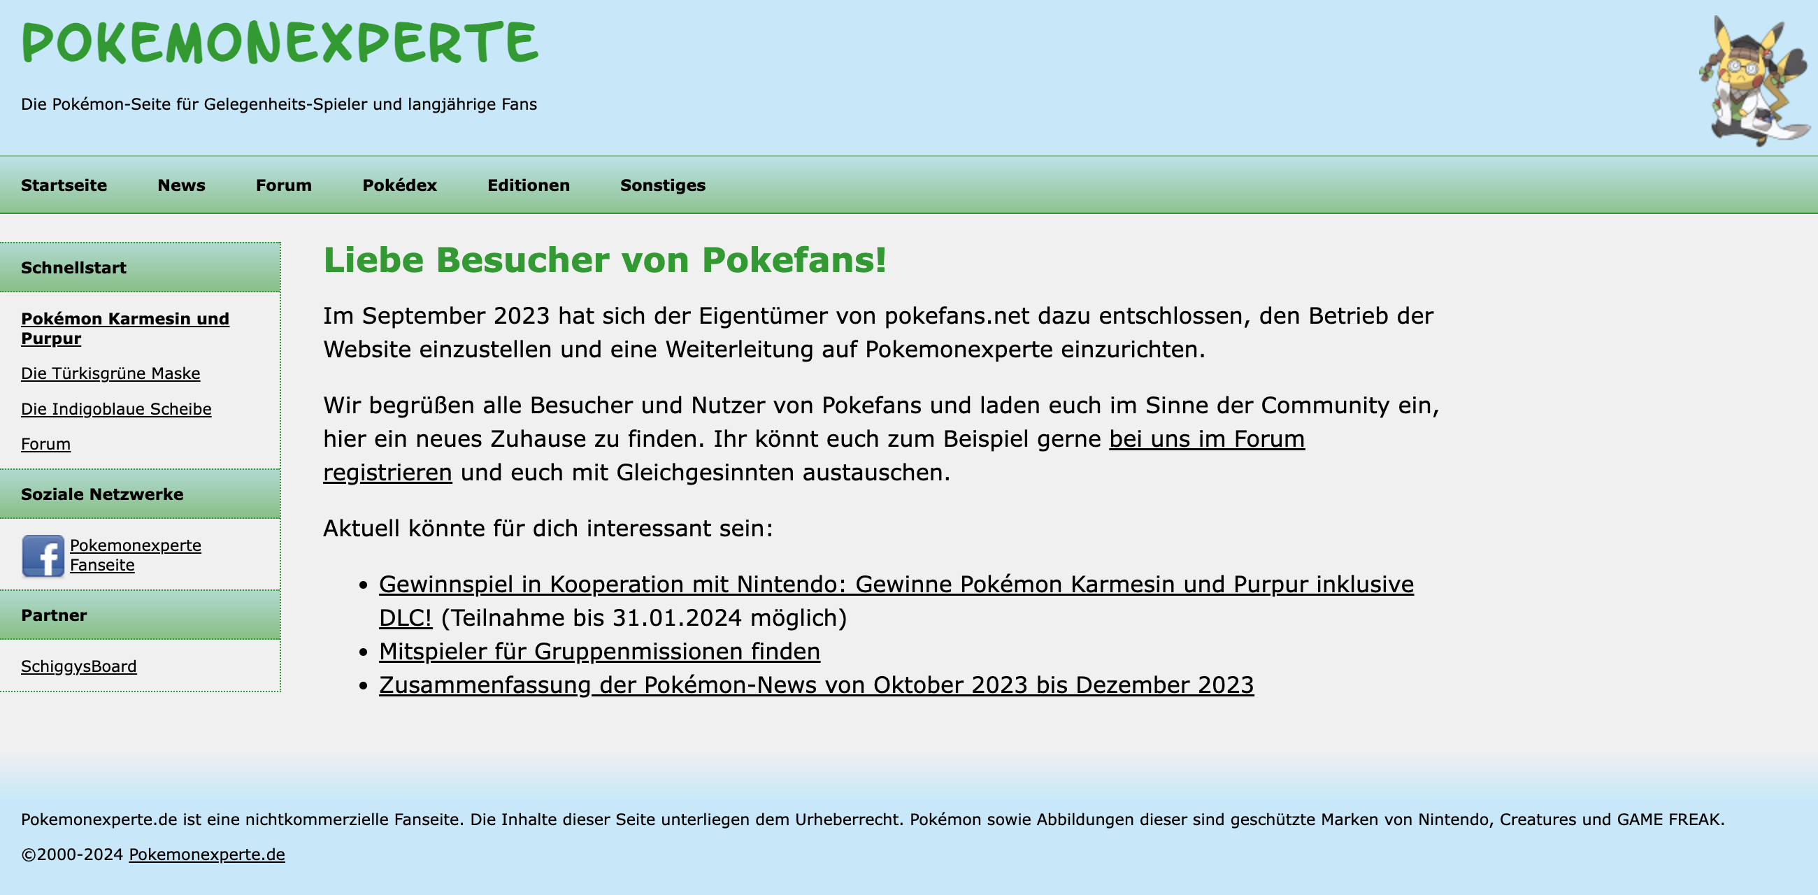Viewport: 1818px width, 895px height.
Task: Open the Pokédex menu
Action: pyautogui.click(x=399, y=185)
